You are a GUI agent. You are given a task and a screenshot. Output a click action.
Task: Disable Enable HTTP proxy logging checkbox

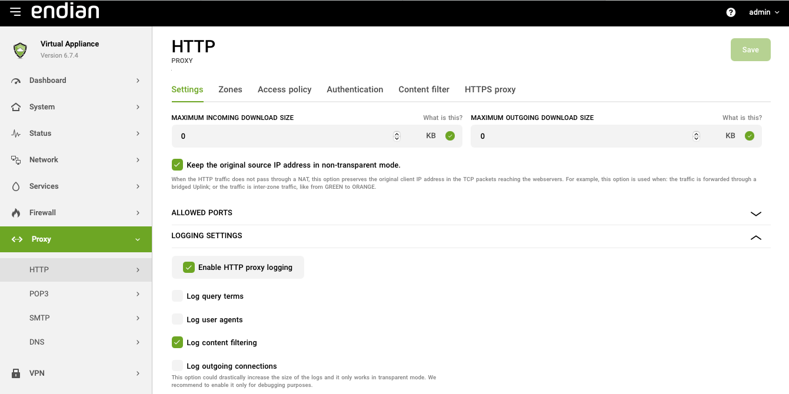pos(188,267)
